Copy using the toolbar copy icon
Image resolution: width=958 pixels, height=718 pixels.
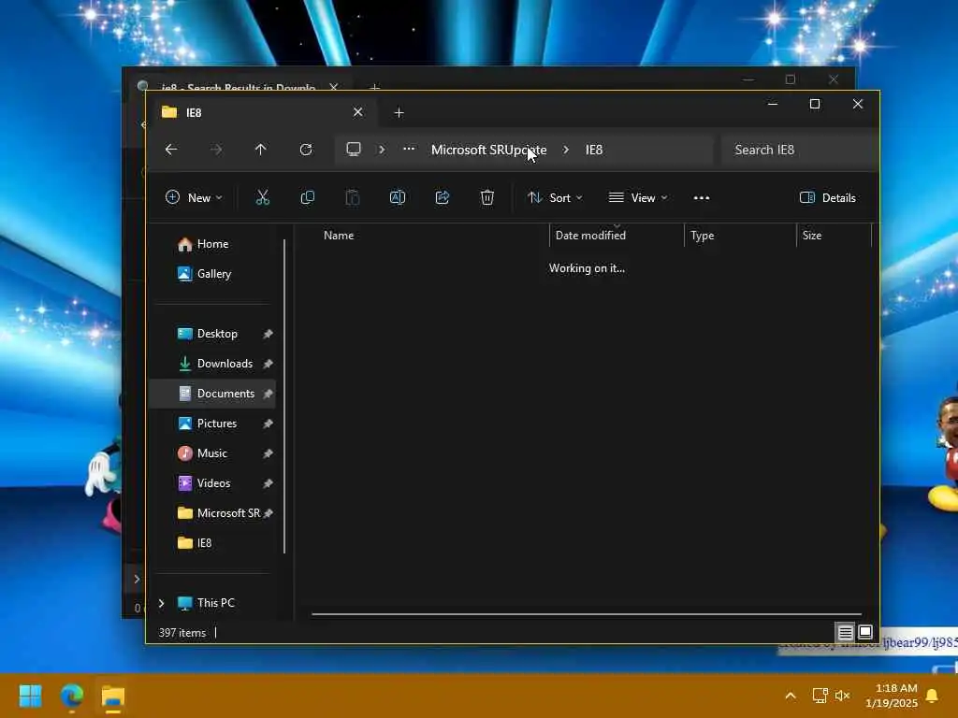307,197
